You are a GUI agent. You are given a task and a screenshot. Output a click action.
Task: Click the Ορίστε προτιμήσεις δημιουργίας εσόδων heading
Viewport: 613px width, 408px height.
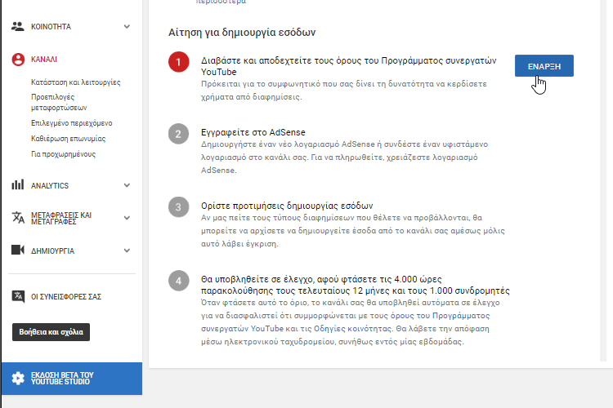tap(287, 206)
